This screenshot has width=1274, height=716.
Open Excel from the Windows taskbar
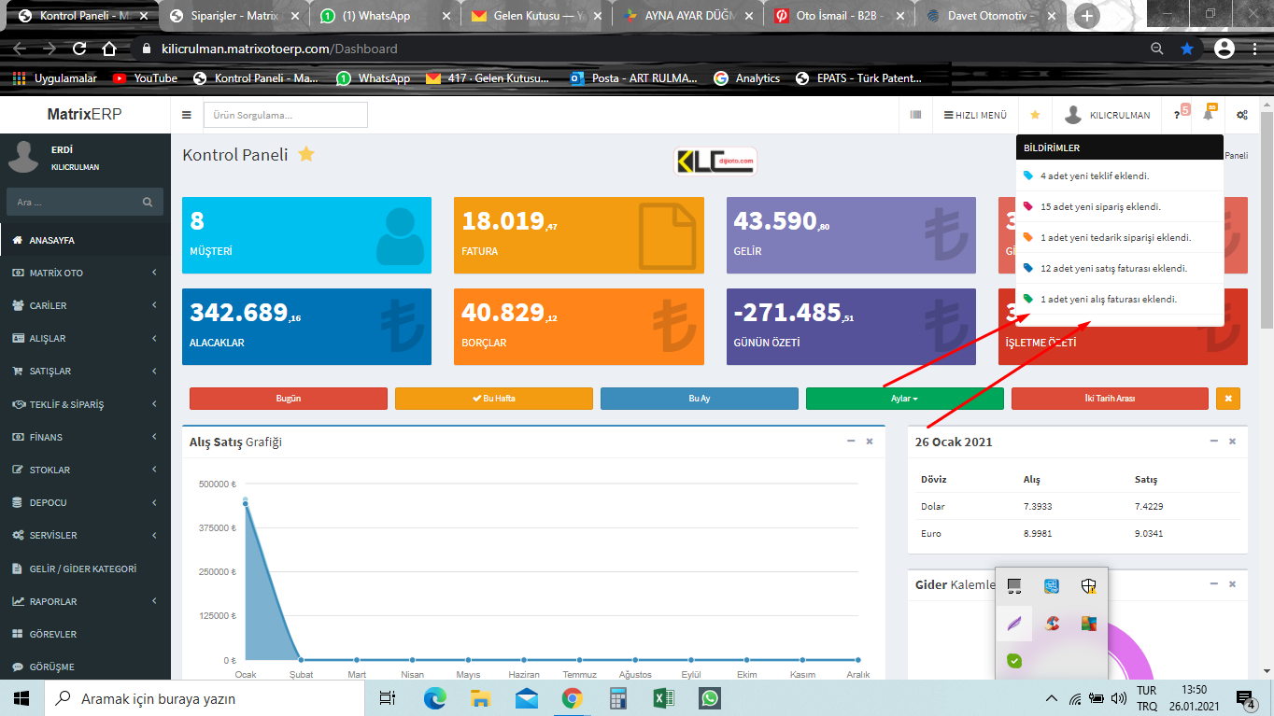(663, 698)
